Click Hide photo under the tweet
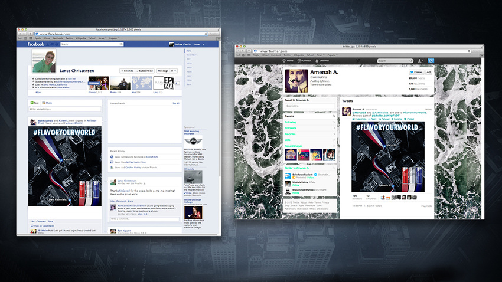502x282 pixels. pos(359,119)
